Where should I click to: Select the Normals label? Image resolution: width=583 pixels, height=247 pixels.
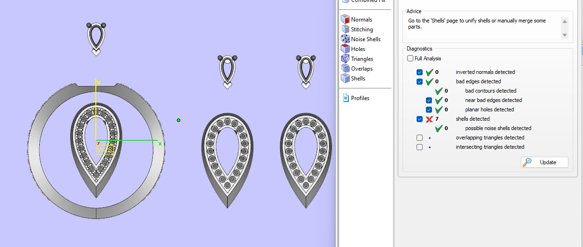362,20
